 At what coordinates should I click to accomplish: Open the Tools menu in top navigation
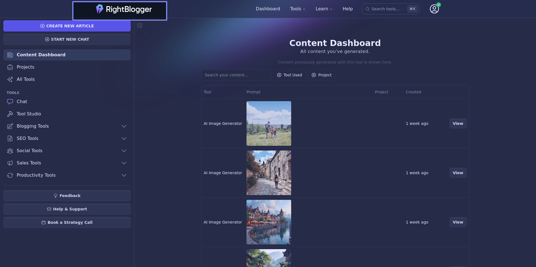(298, 9)
